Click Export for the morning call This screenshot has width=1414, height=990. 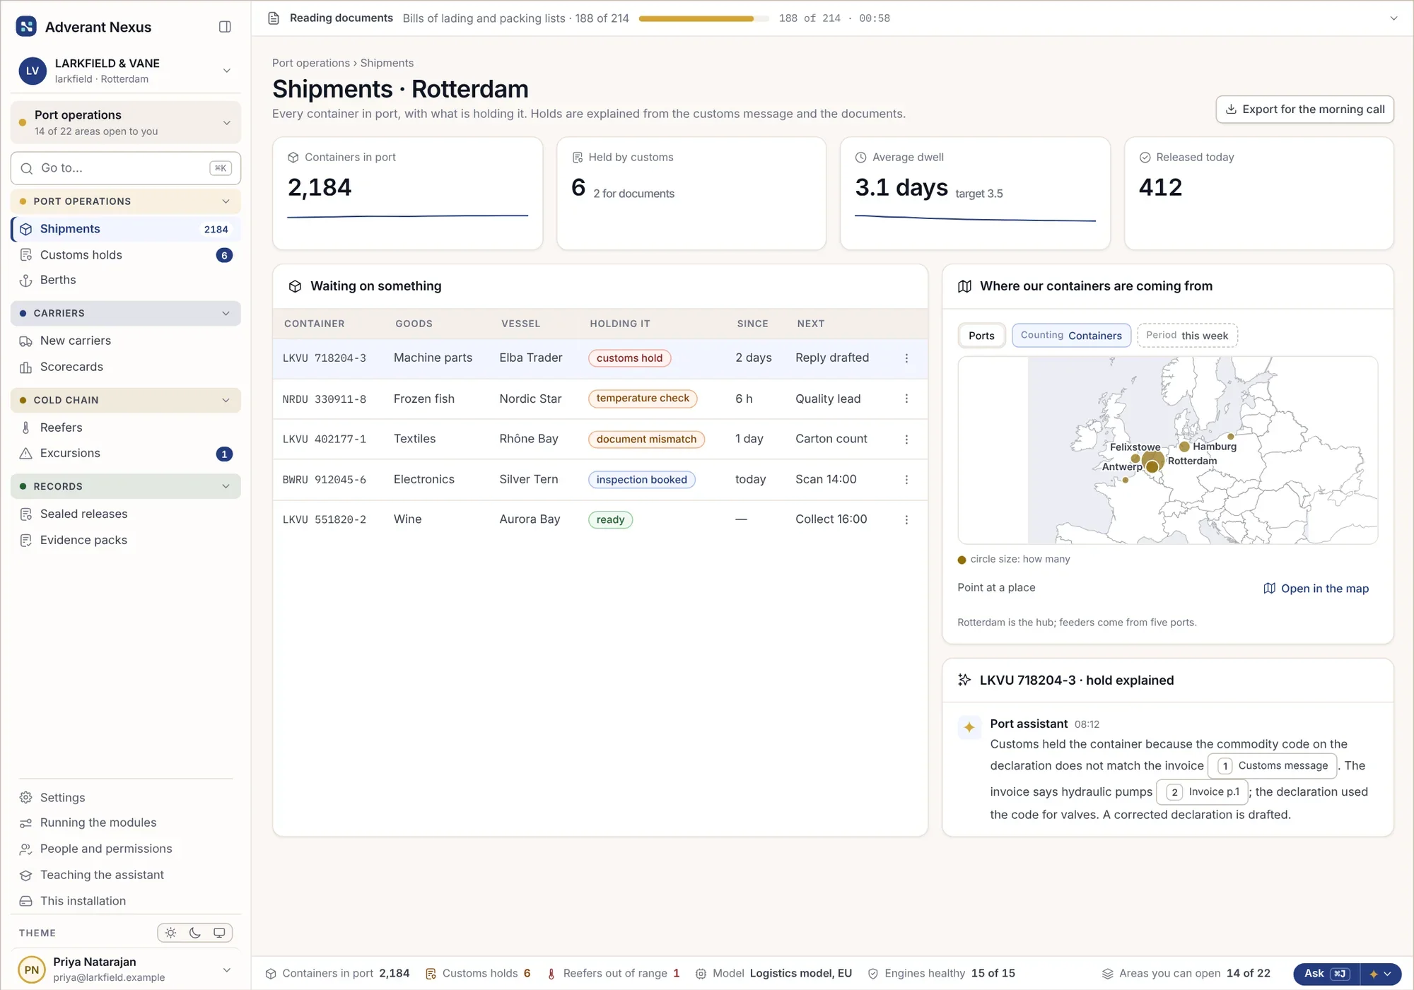1304,110
